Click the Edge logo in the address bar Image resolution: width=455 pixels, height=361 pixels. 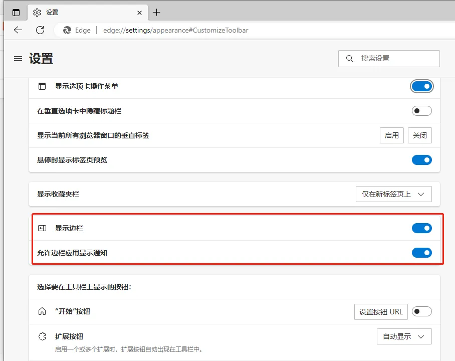tap(67, 30)
